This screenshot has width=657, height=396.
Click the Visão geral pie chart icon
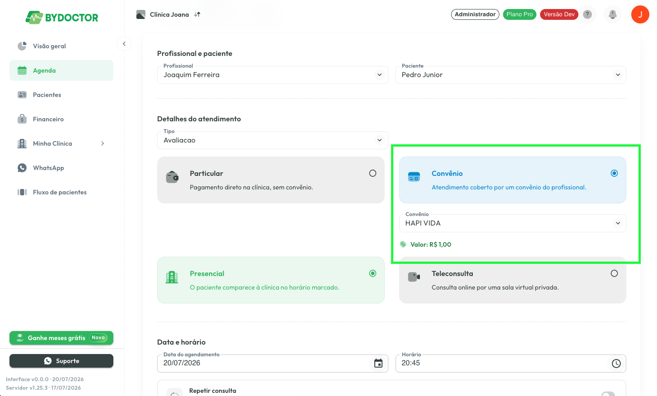pos(22,46)
